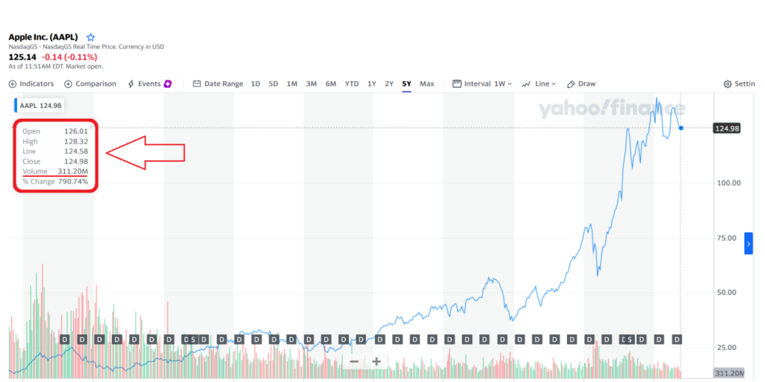The image size is (765, 382).
Task: Click 'As of 11:51AM EDT. Market open.'
Action: [55, 66]
